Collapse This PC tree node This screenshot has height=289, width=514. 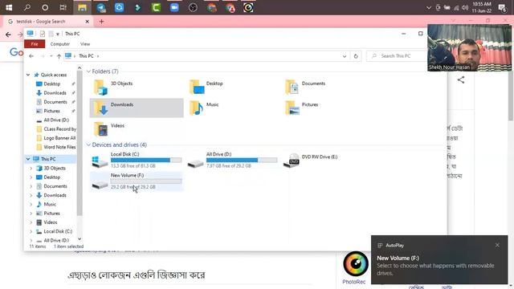(x=28, y=159)
